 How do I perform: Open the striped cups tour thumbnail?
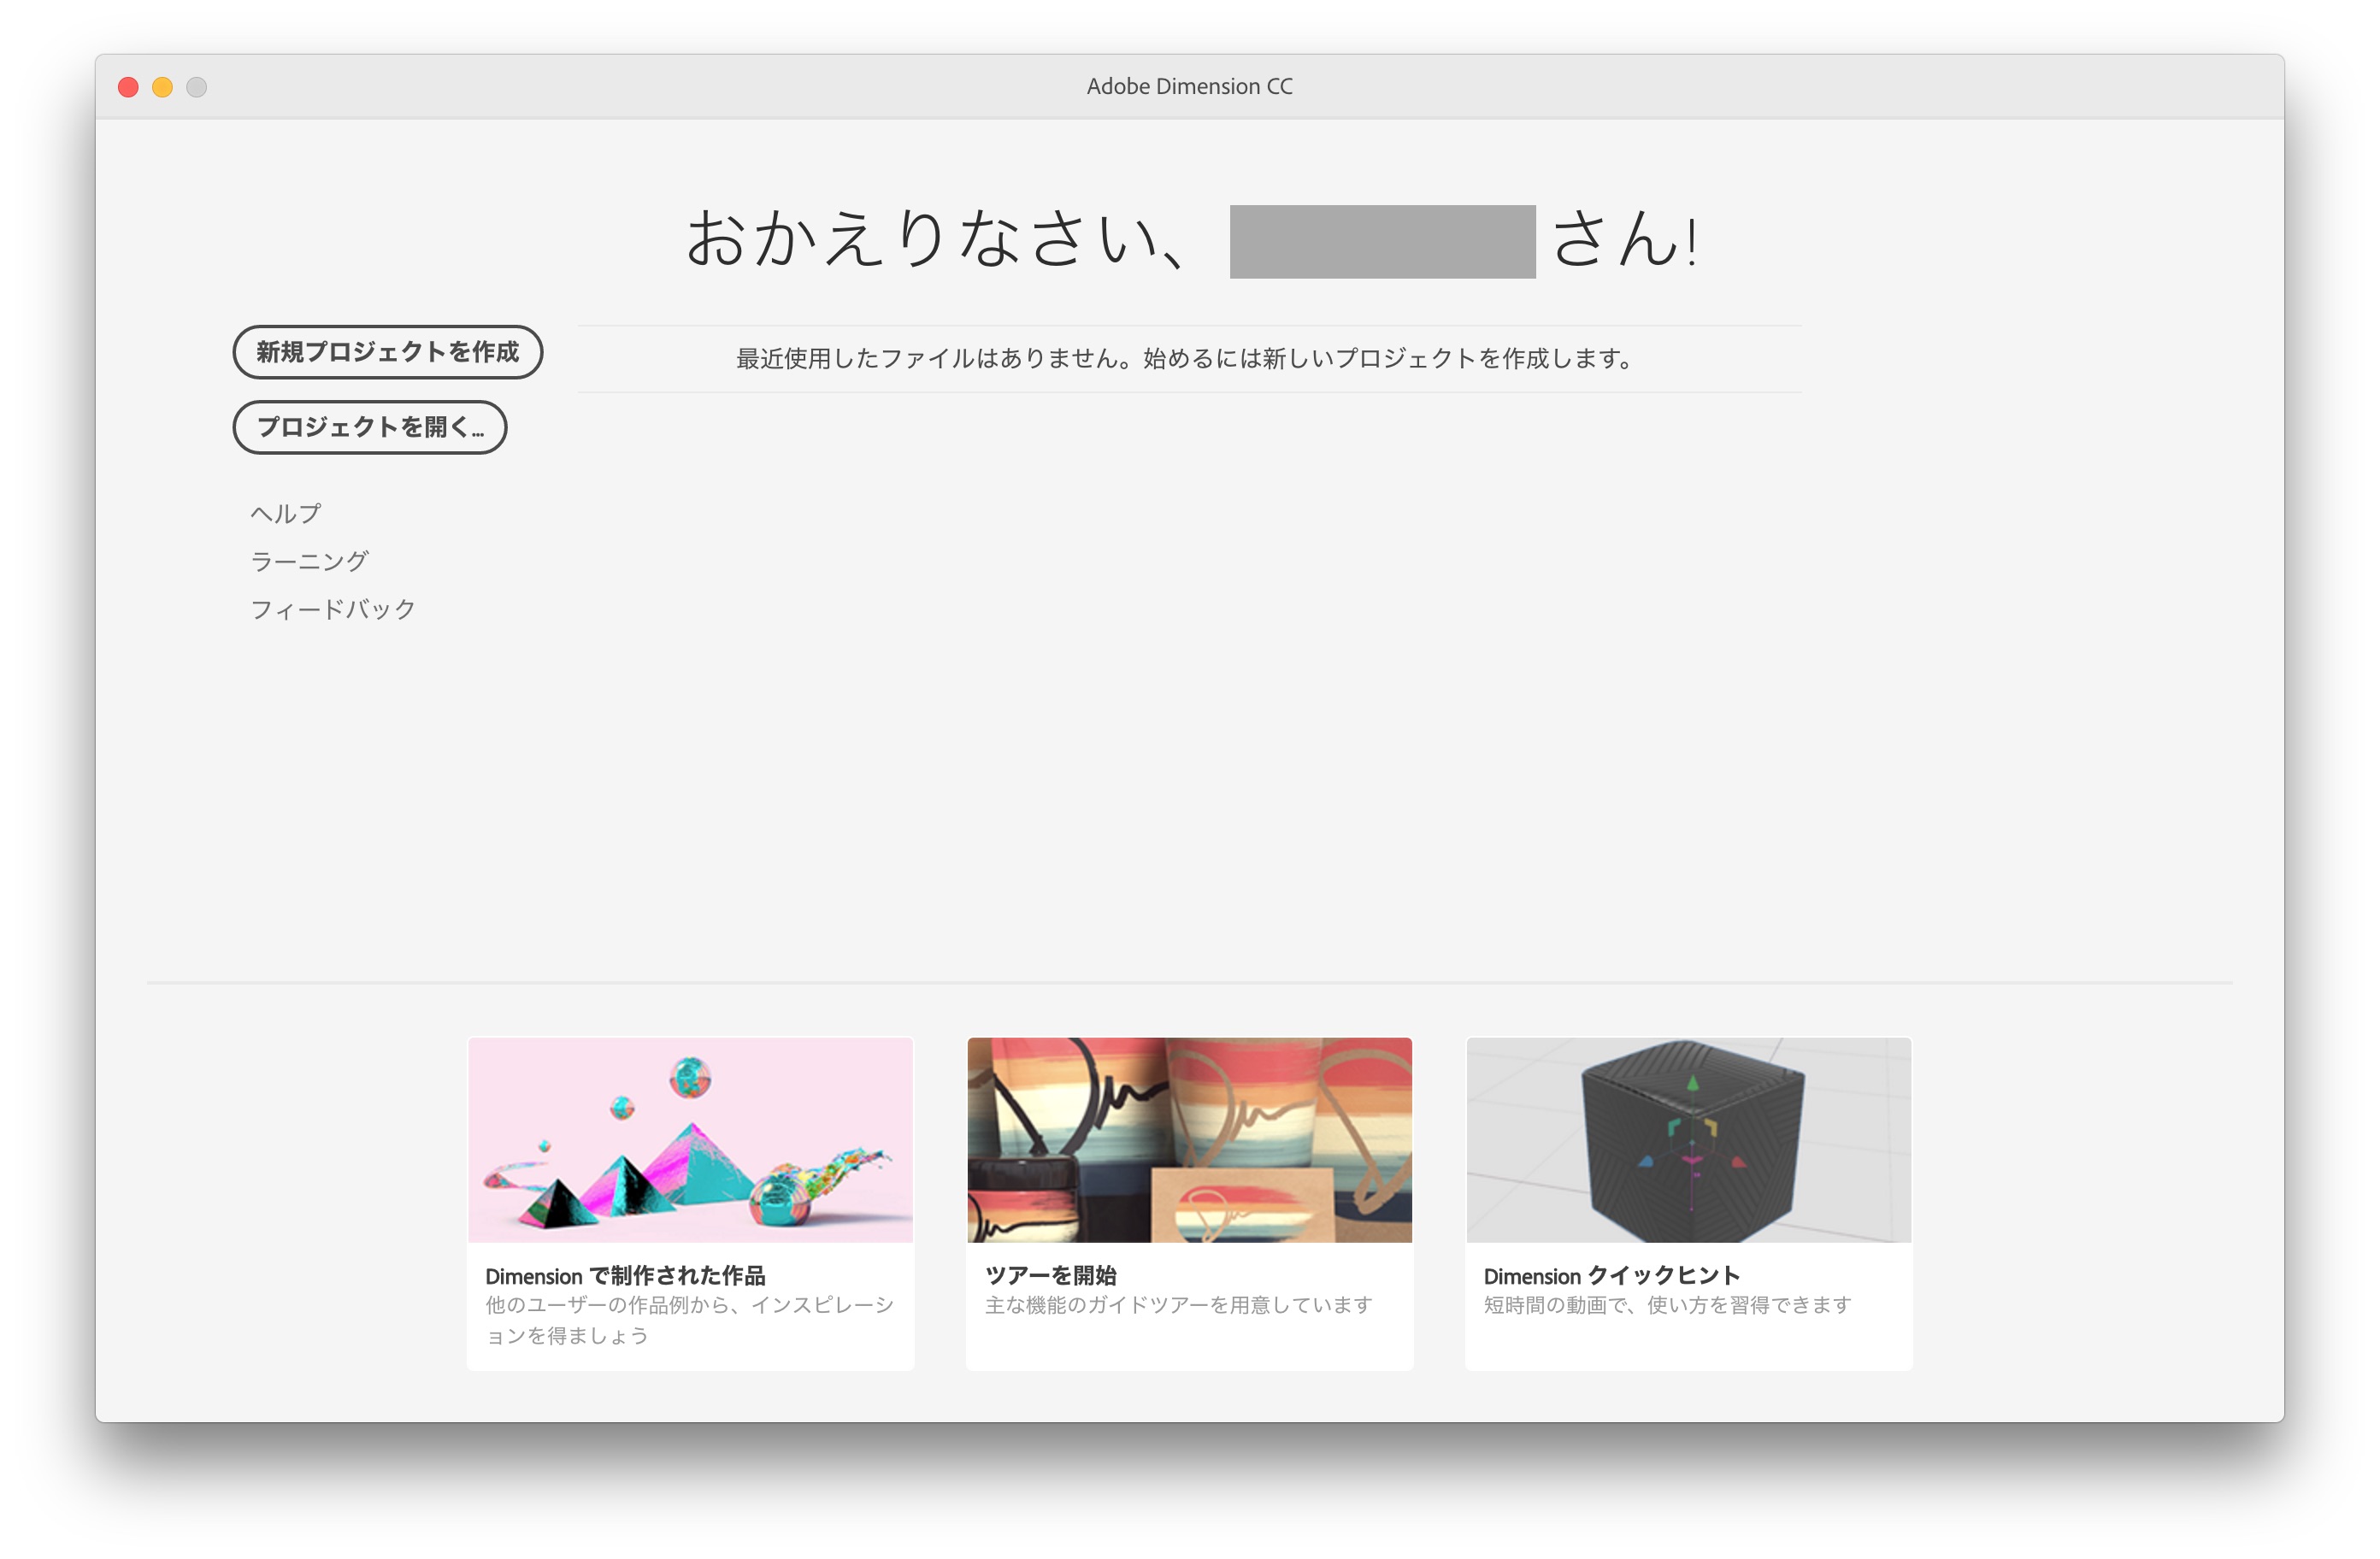(x=1189, y=1140)
